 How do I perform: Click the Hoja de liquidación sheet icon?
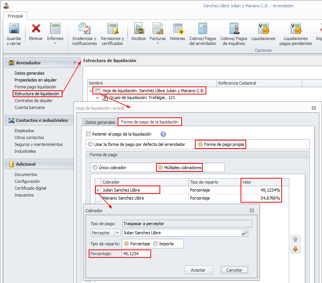(x=98, y=91)
